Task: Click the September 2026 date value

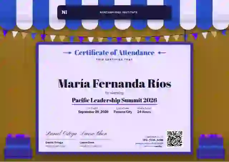Action: tap(93, 112)
